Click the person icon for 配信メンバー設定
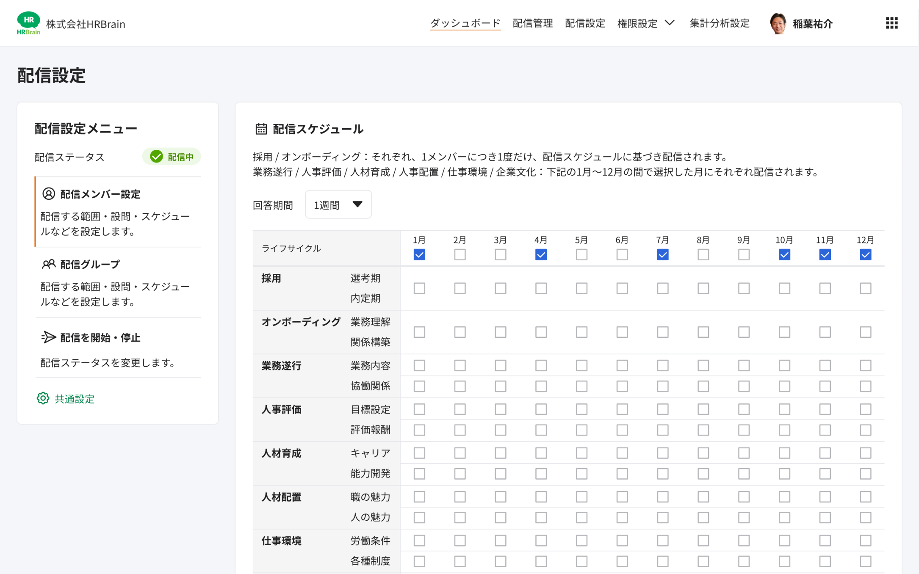919x574 pixels. [49, 194]
